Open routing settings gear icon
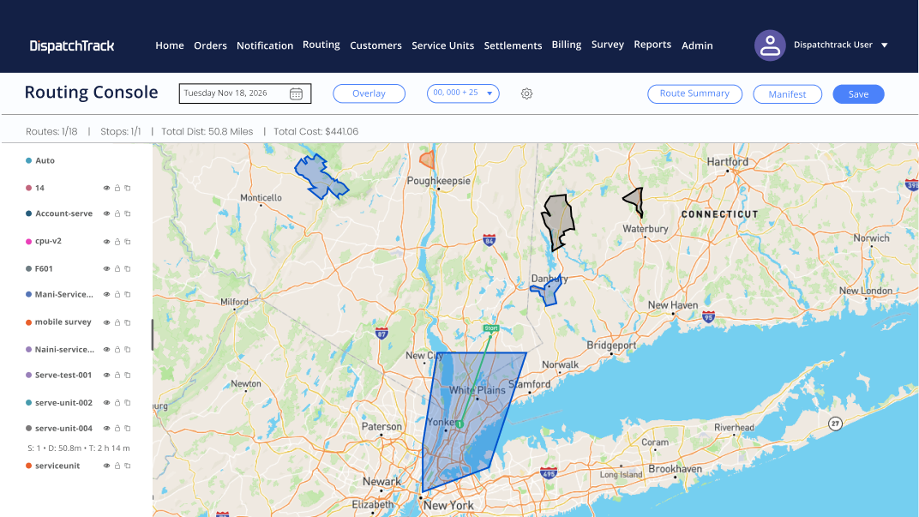 coord(527,93)
